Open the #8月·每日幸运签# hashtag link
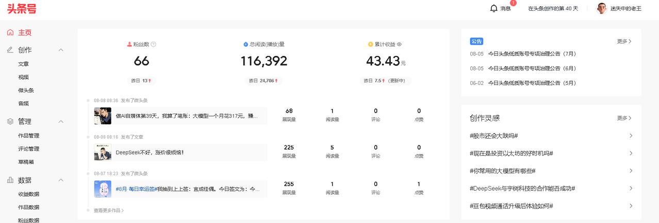Image resolution: width=659 pixels, height=223 pixels. coord(136,189)
